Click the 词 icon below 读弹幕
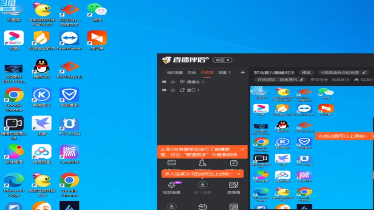Image resolution: width=374 pixels, height=210 pixels. (233, 206)
